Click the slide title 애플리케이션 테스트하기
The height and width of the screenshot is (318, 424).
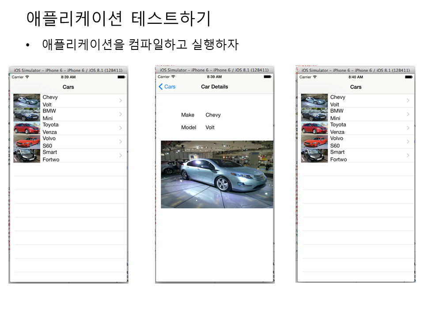tap(118, 19)
